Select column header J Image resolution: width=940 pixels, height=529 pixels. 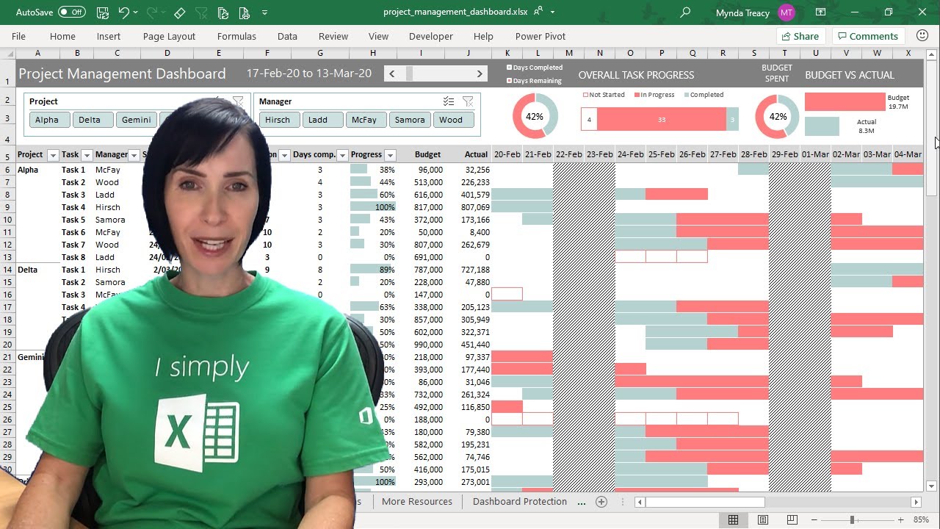click(x=468, y=53)
